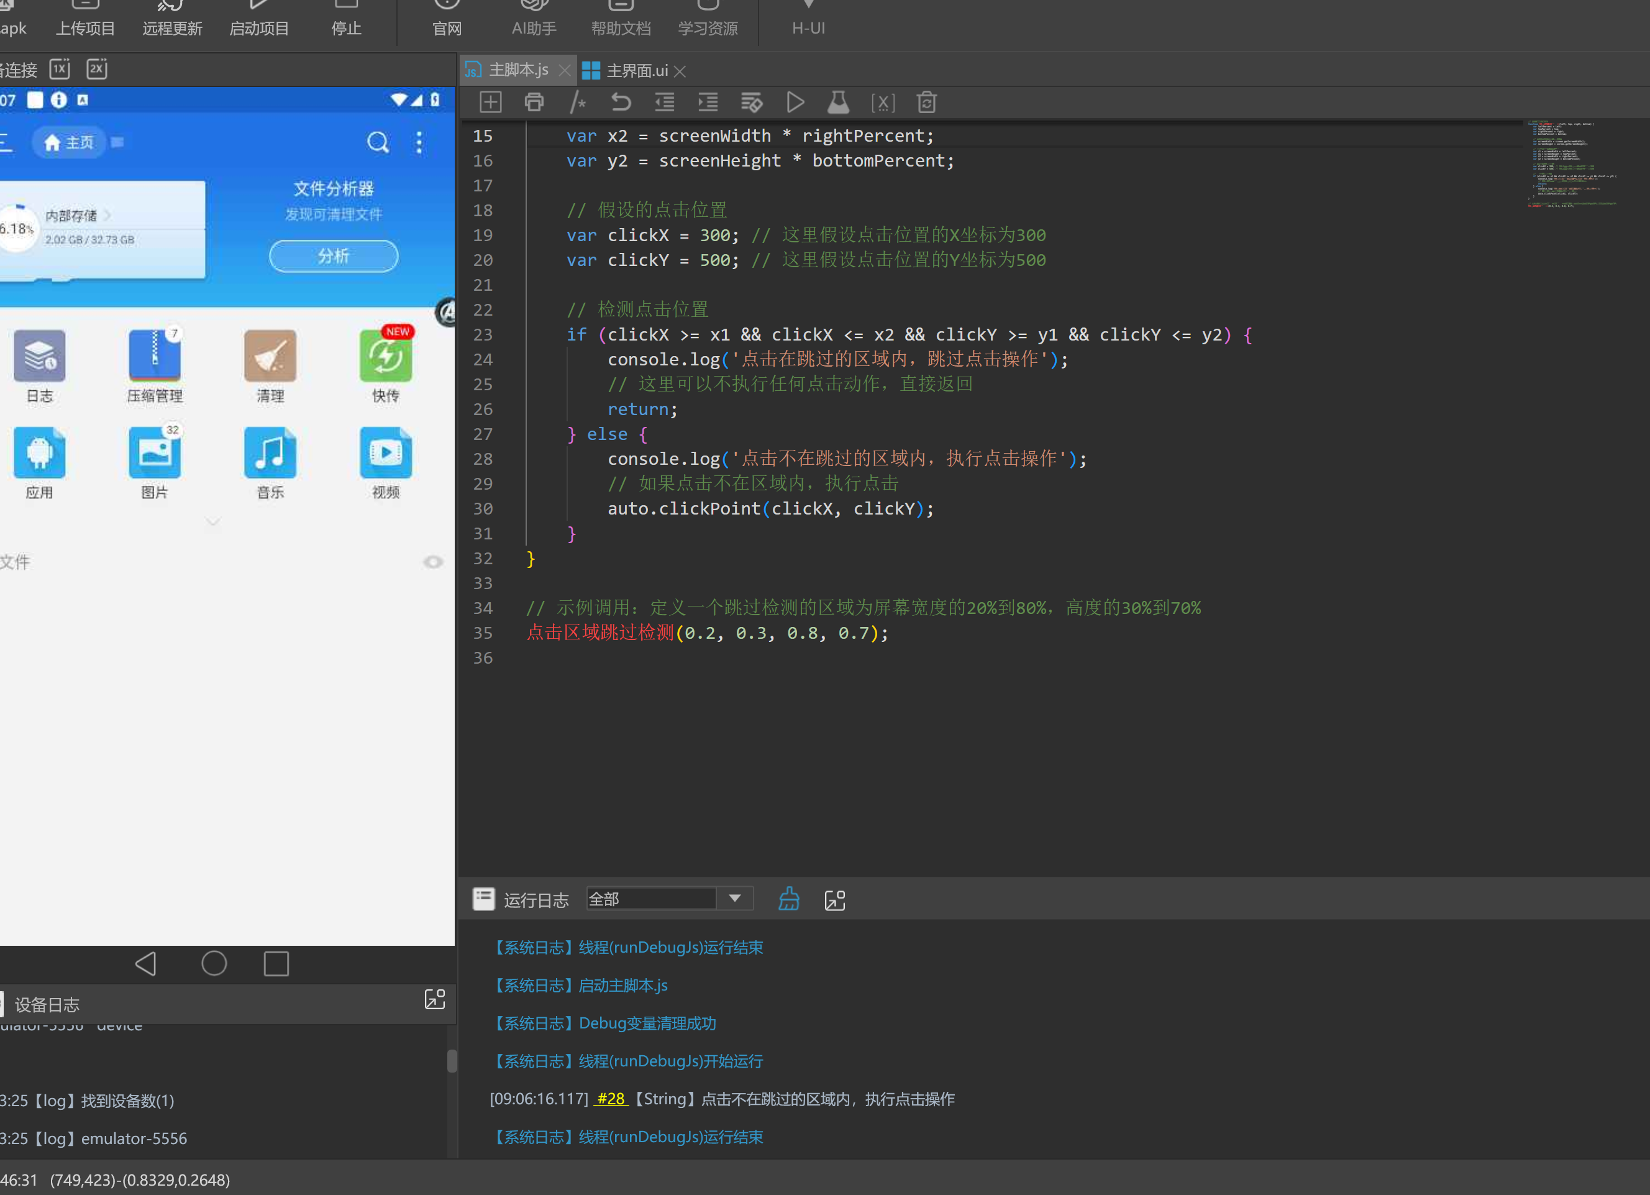Run the script with the play icon
Image resolution: width=1650 pixels, height=1195 pixels.
[x=795, y=103]
